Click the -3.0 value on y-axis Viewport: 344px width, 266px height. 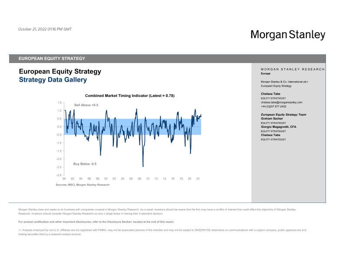click(58, 175)
